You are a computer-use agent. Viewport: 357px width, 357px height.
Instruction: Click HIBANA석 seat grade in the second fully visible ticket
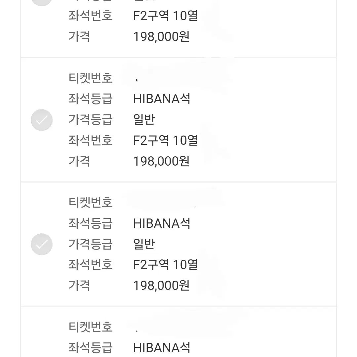[x=162, y=223]
